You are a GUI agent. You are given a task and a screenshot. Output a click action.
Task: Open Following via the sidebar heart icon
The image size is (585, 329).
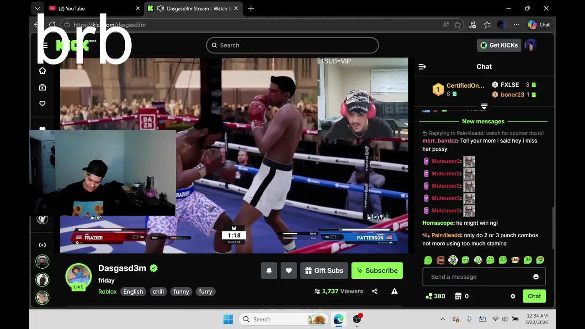(x=43, y=104)
